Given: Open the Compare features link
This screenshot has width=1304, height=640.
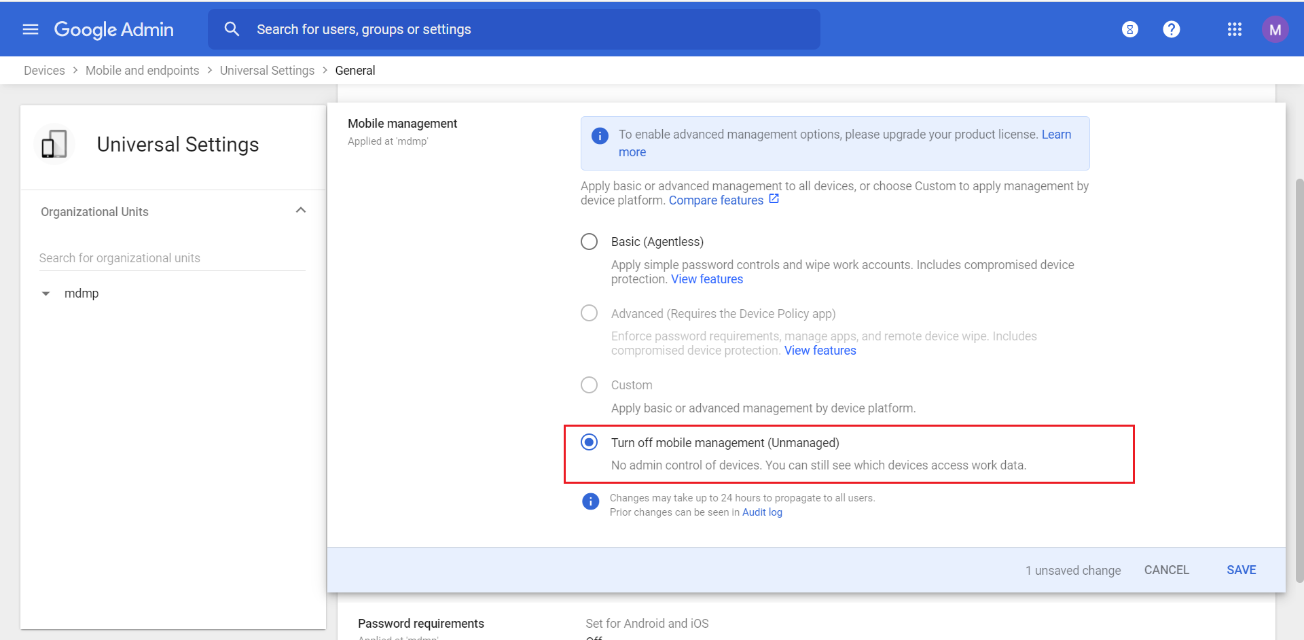Looking at the screenshot, I should [716, 200].
